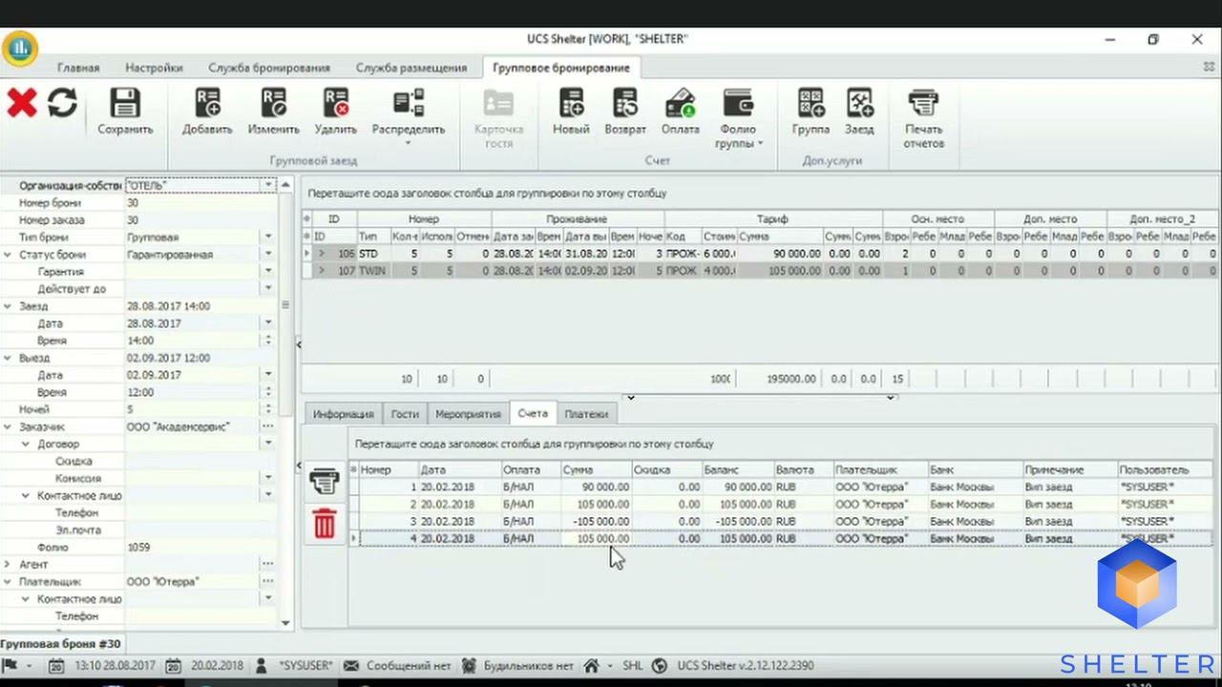
Task: Collapse the Статус брони group
Action: [8, 254]
